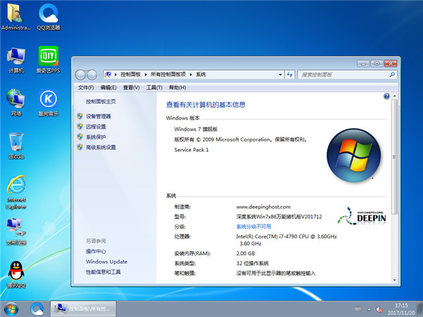The height and width of the screenshot is (317, 423).
Task: Open the 宽带连接 desktop icon
Action: pos(16,232)
